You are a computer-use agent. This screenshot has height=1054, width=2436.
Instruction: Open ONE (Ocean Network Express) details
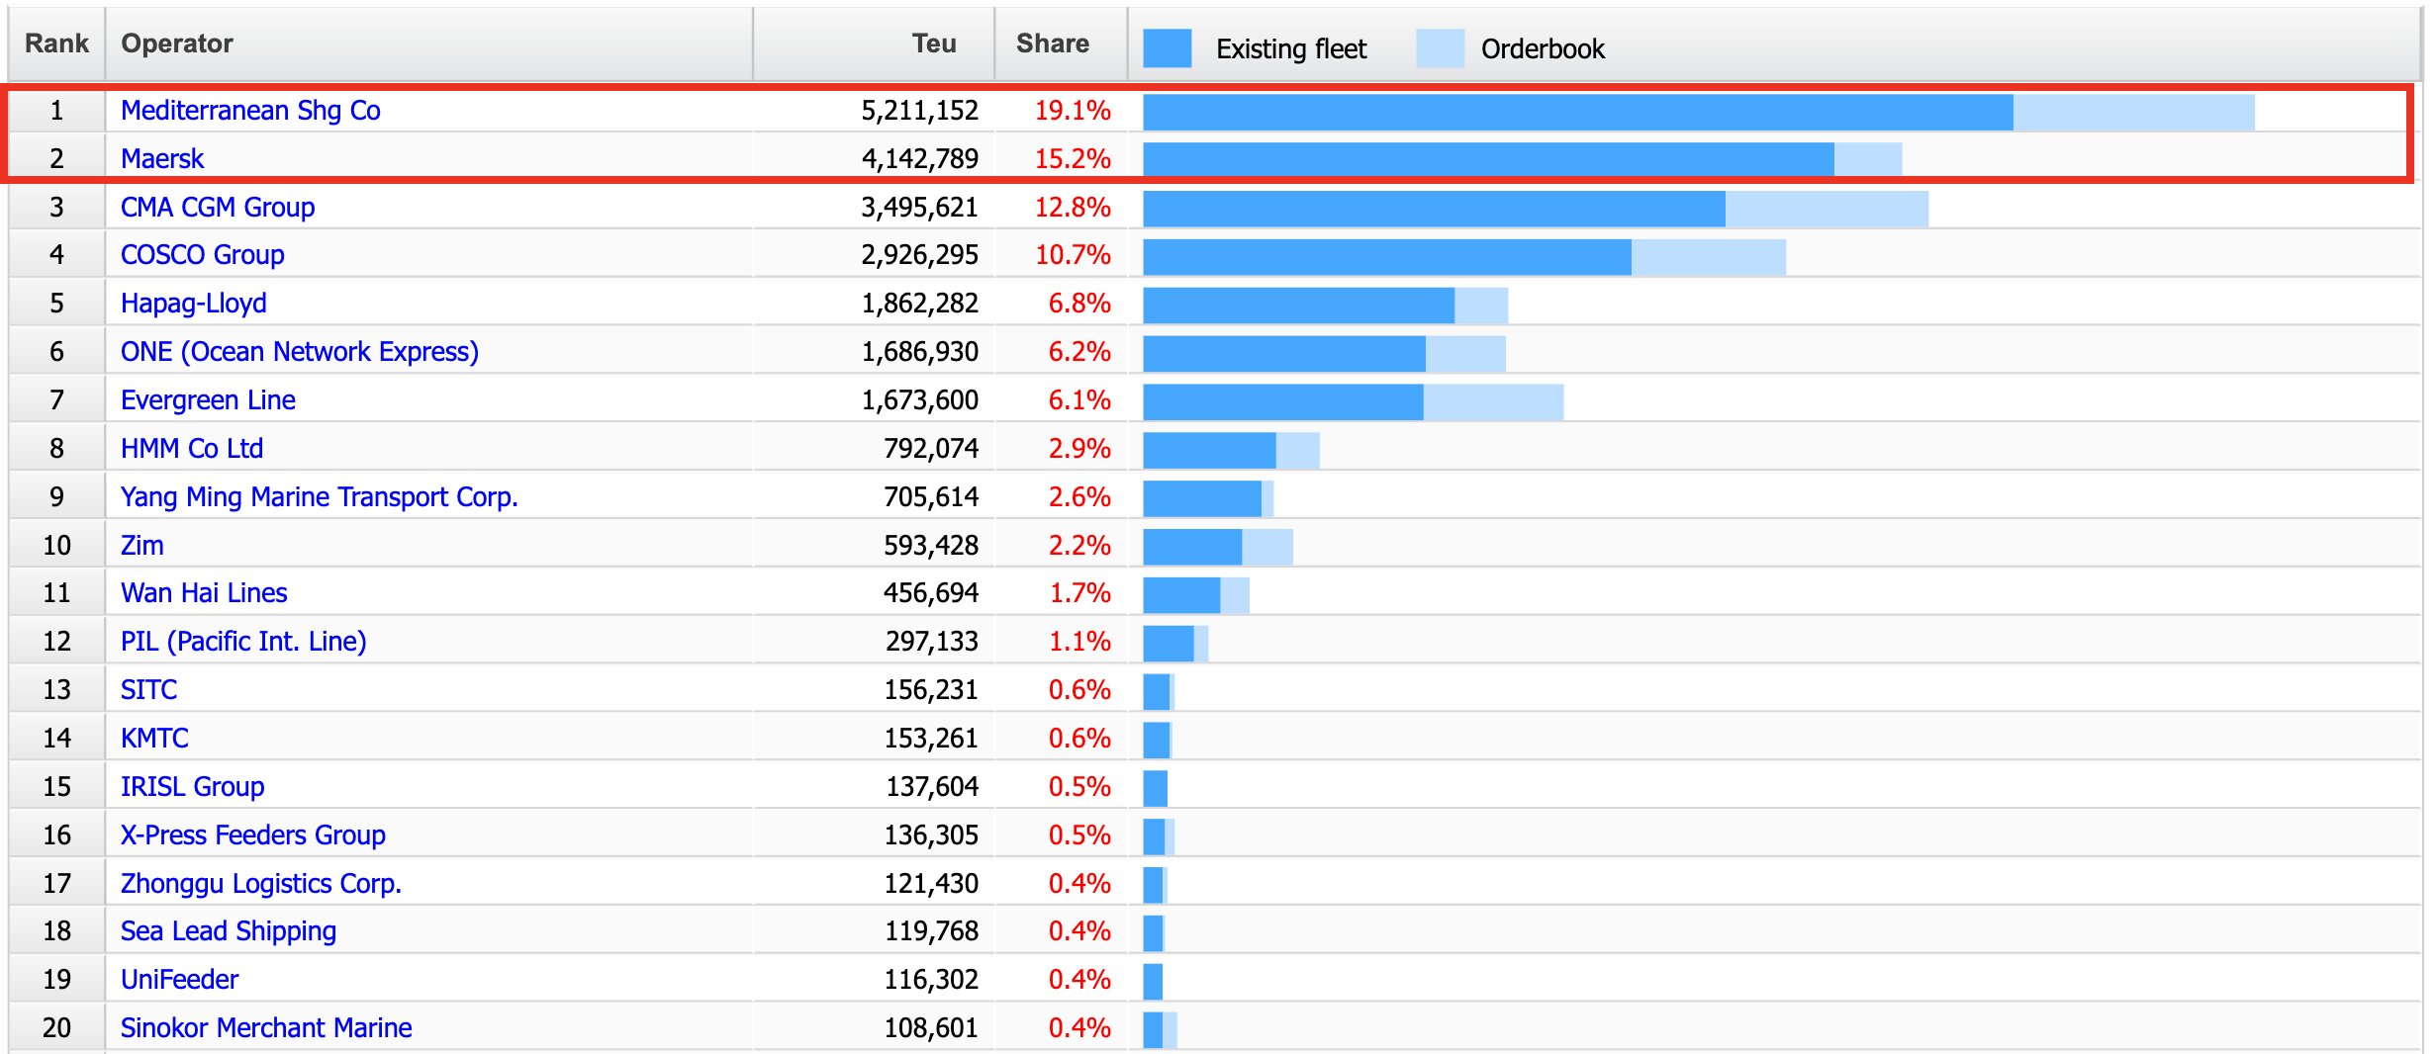(298, 351)
